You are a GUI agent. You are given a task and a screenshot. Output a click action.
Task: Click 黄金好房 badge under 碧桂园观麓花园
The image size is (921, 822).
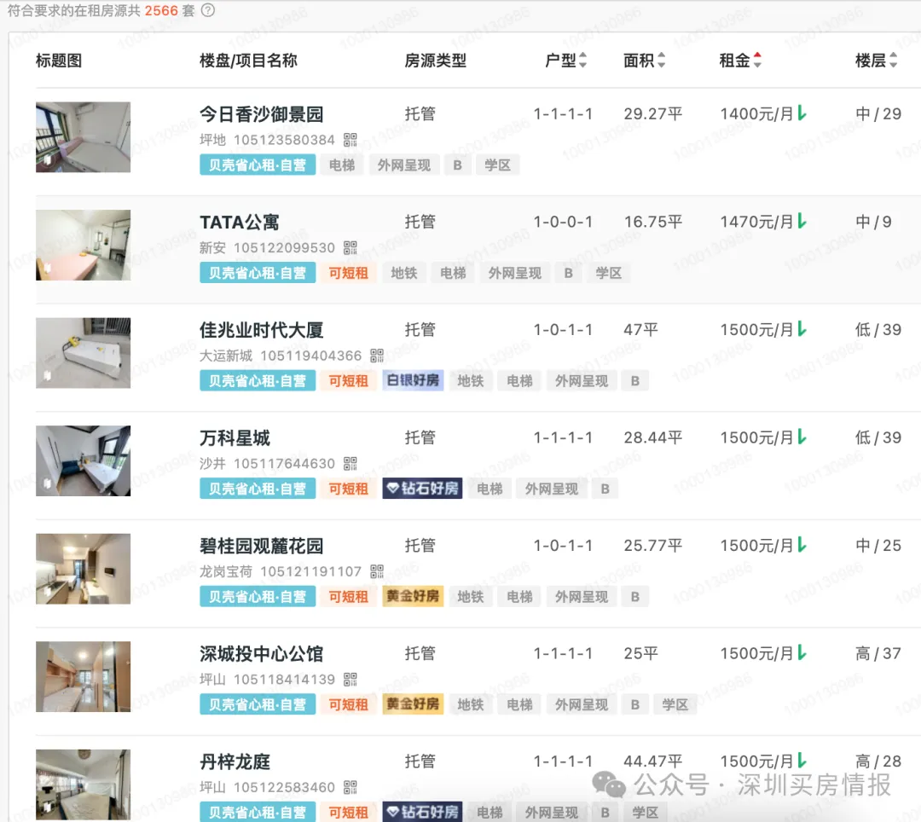pos(413,597)
